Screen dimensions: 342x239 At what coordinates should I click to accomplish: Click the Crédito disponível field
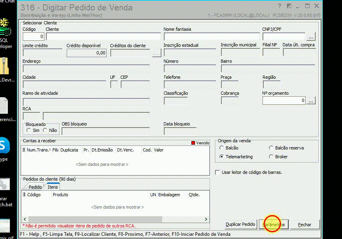pos(87,53)
